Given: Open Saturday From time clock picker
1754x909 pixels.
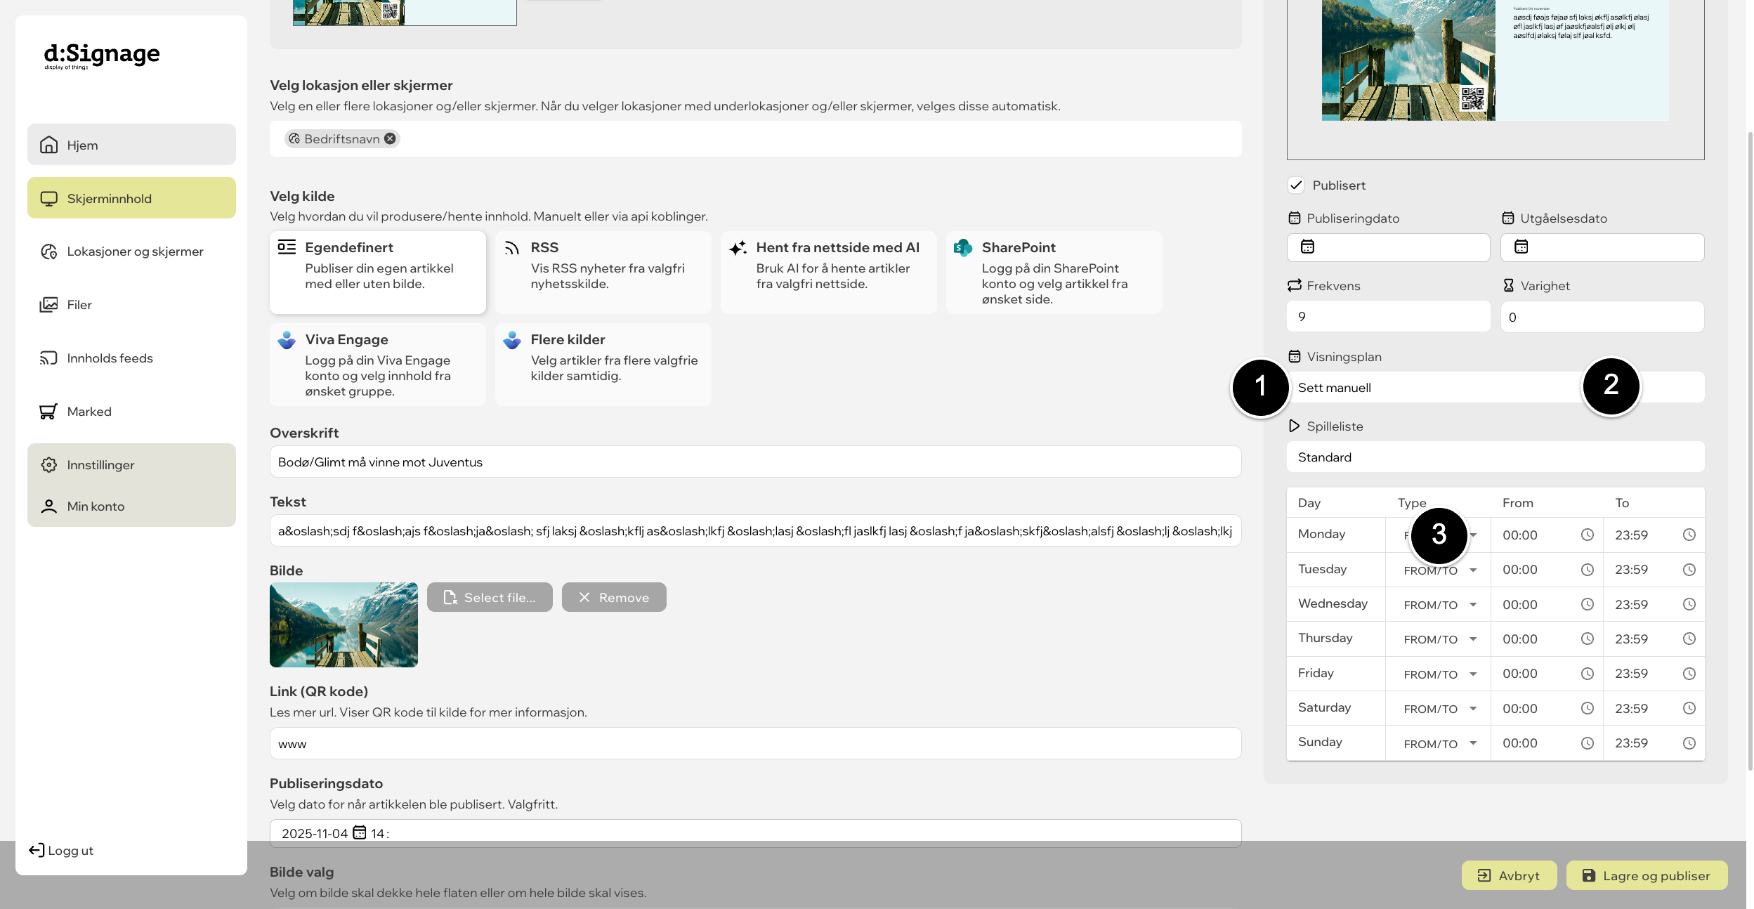Looking at the screenshot, I should tap(1587, 708).
